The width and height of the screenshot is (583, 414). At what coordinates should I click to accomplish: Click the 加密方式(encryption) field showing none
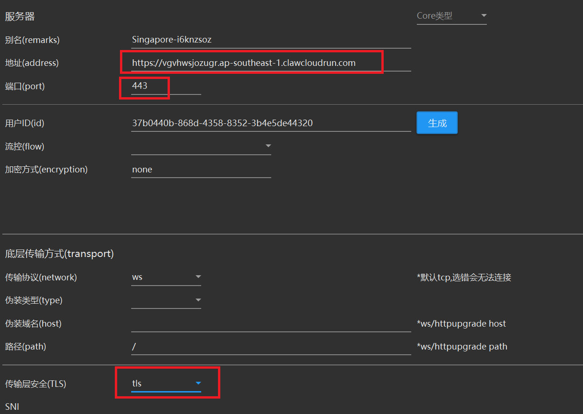(x=201, y=170)
